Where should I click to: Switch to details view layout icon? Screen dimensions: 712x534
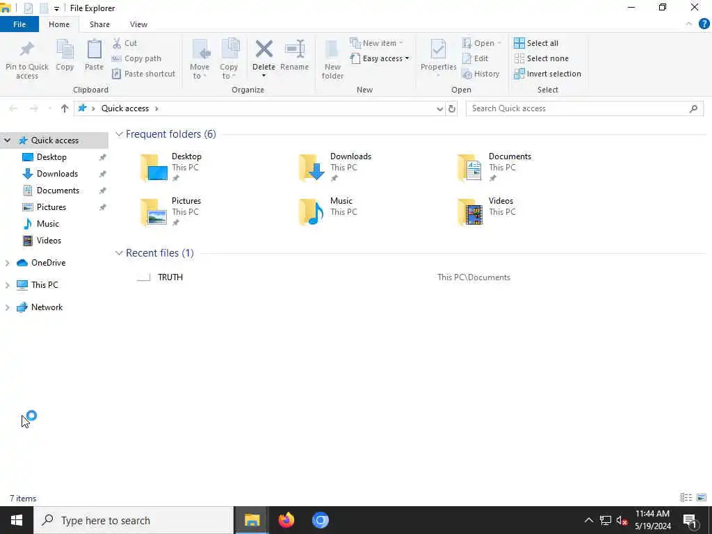(686, 498)
